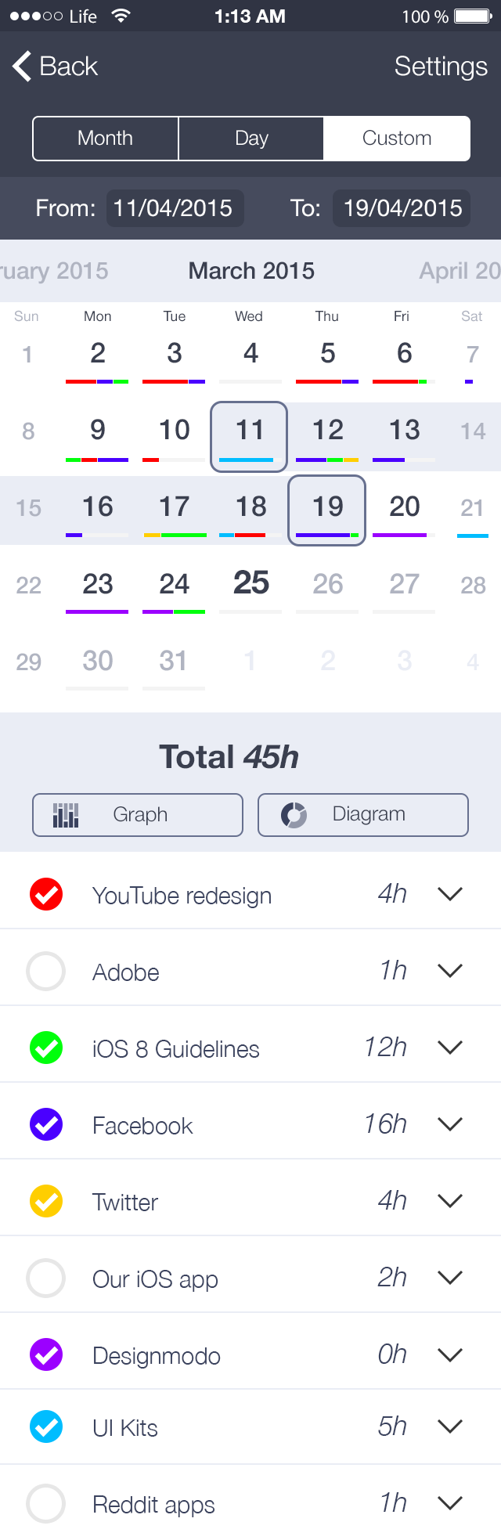Click the back arrow icon
The width and height of the screenshot is (501, 1540).
pos(20,66)
